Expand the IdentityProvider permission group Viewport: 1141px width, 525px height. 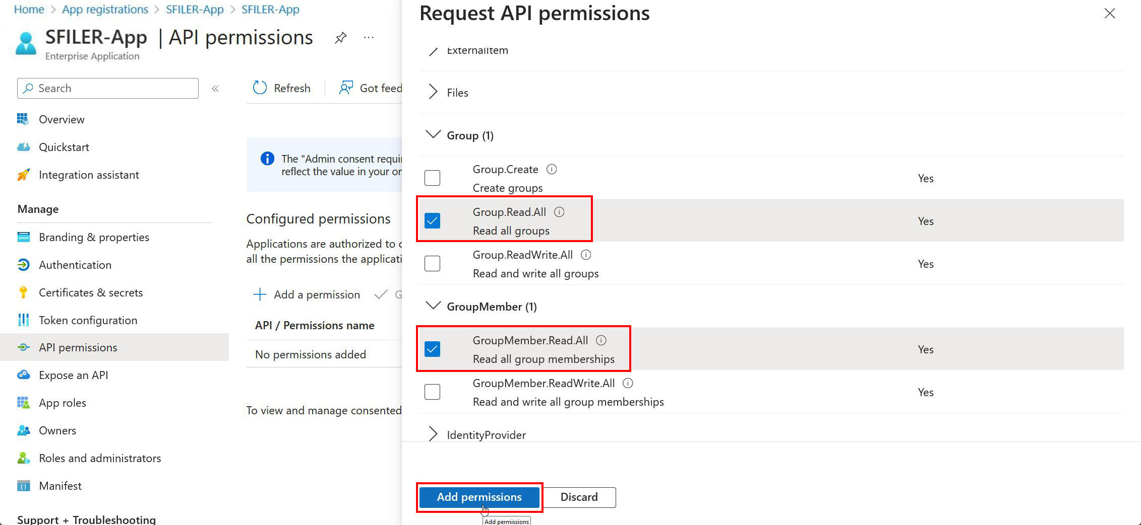coord(433,434)
